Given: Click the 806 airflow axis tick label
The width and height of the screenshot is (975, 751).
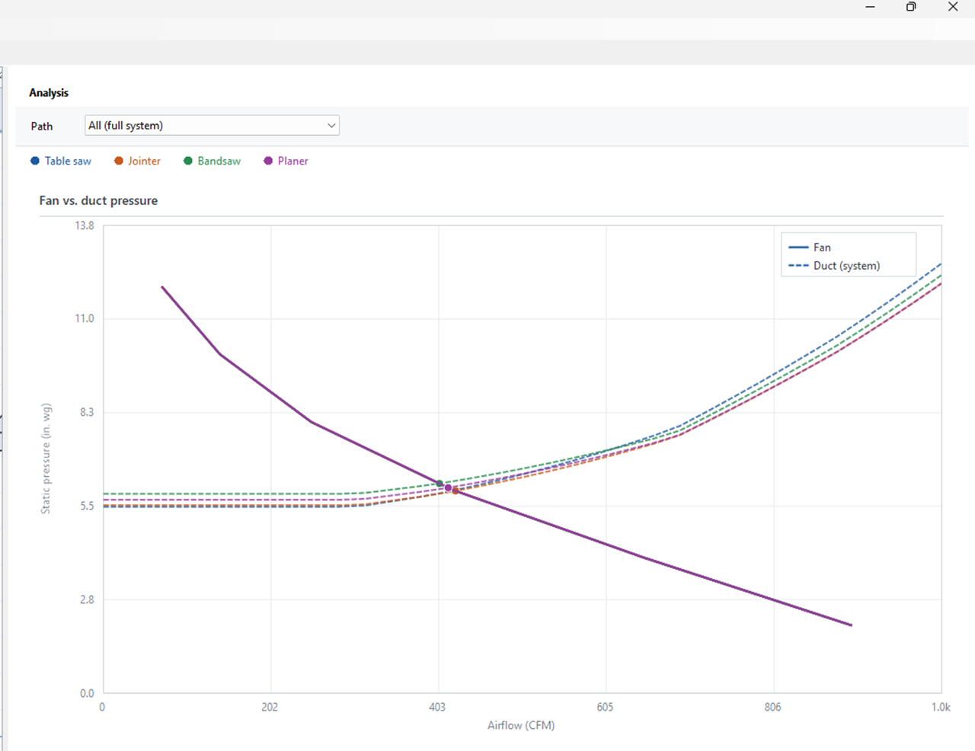Looking at the screenshot, I should [x=772, y=708].
